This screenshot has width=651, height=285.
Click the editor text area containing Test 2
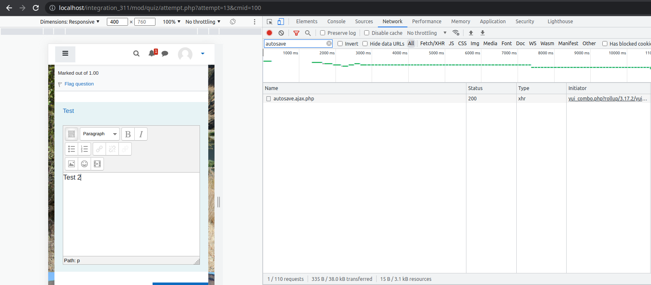click(x=131, y=214)
